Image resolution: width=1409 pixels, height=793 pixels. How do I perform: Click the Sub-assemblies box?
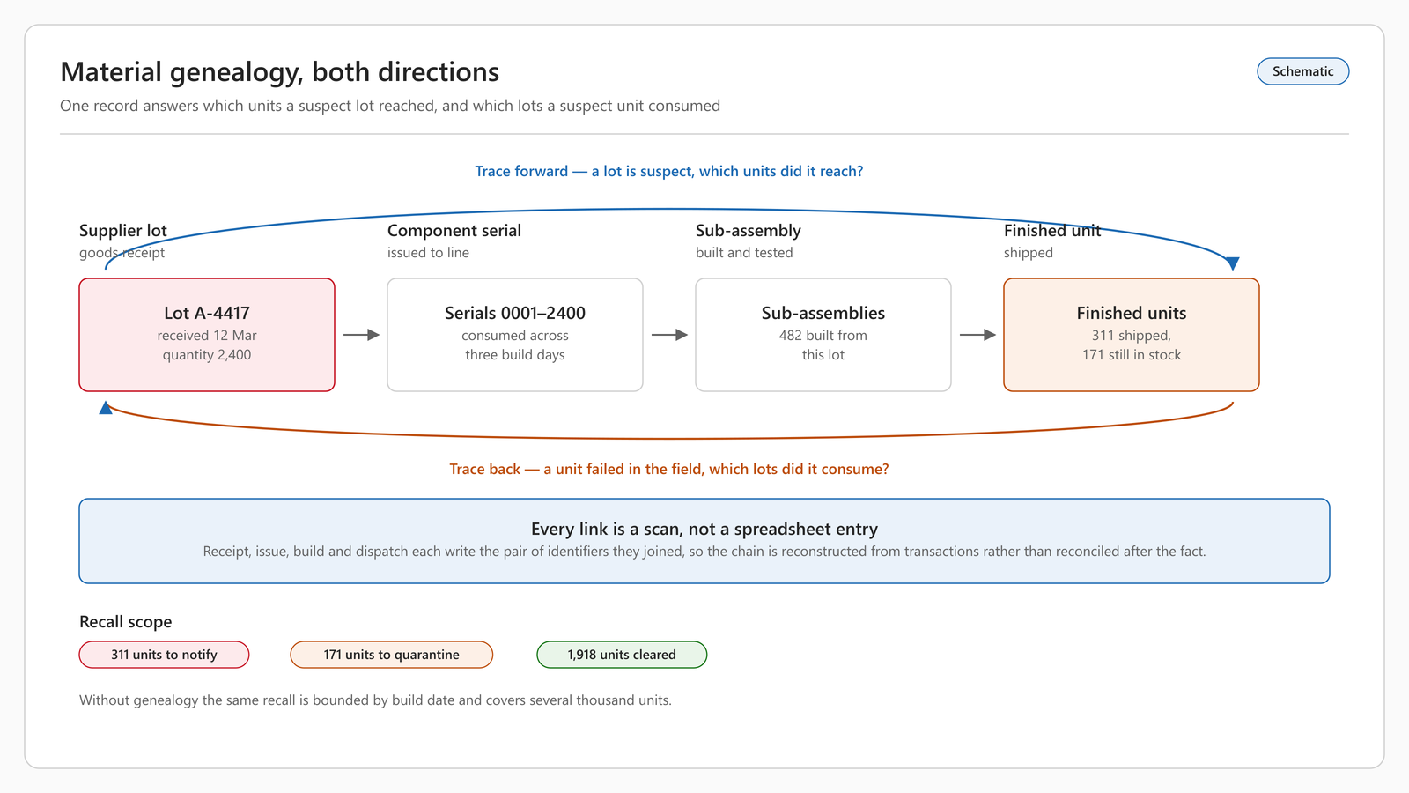click(823, 335)
